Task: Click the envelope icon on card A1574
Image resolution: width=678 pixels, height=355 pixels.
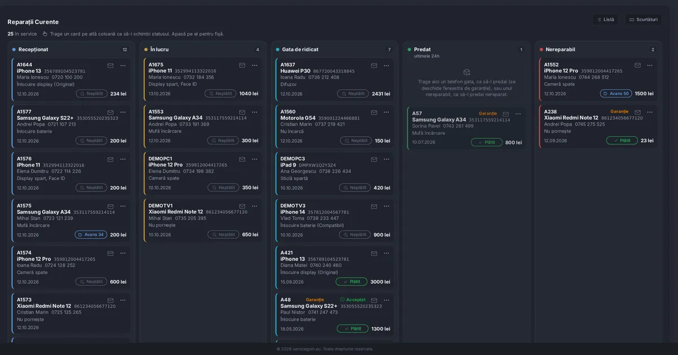Action: 111,253
